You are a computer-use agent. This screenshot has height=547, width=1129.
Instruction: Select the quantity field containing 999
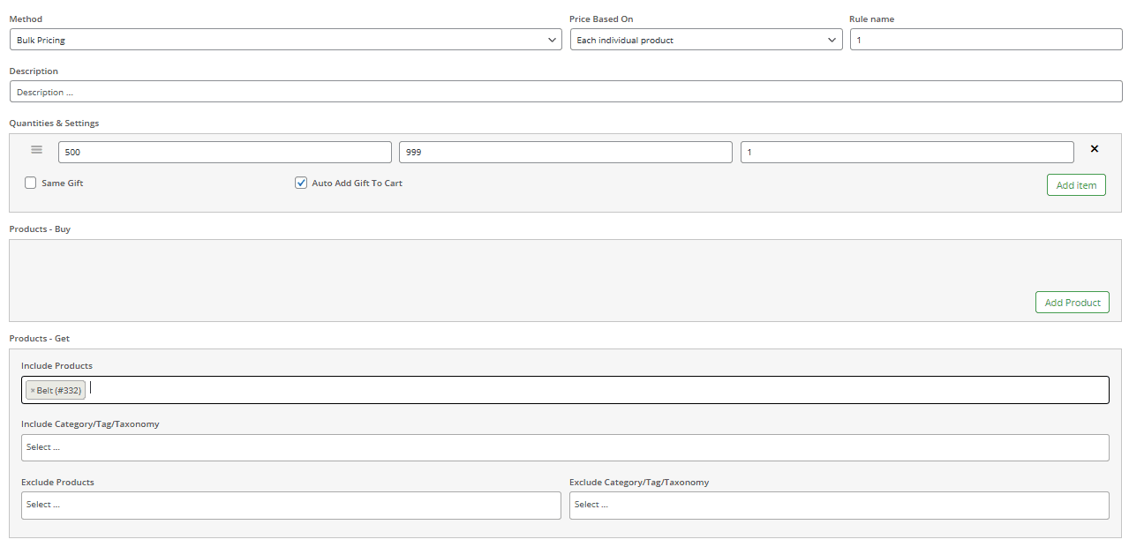pyautogui.click(x=565, y=153)
